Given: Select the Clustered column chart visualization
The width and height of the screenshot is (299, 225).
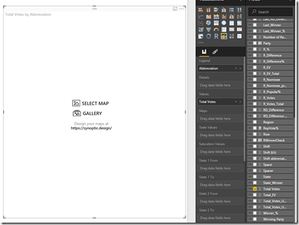Looking at the screenshot, I should pyautogui.click(x=224, y=9).
